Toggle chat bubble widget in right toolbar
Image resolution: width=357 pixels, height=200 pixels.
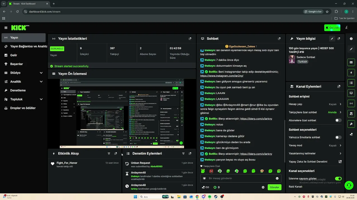pyautogui.click(x=351, y=93)
